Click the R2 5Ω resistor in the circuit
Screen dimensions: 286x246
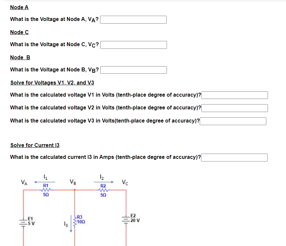(103, 190)
